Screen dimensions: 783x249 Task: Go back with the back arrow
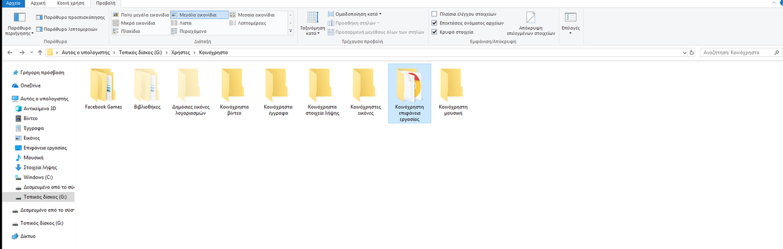pyautogui.click(x=9, y=53)
